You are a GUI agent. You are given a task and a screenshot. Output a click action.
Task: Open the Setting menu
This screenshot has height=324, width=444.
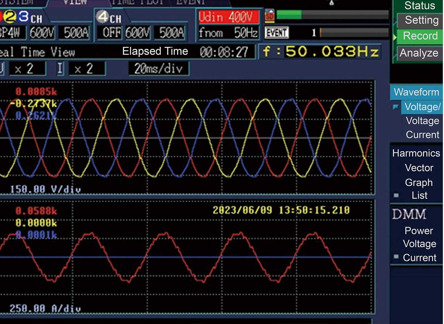[420, 20]
